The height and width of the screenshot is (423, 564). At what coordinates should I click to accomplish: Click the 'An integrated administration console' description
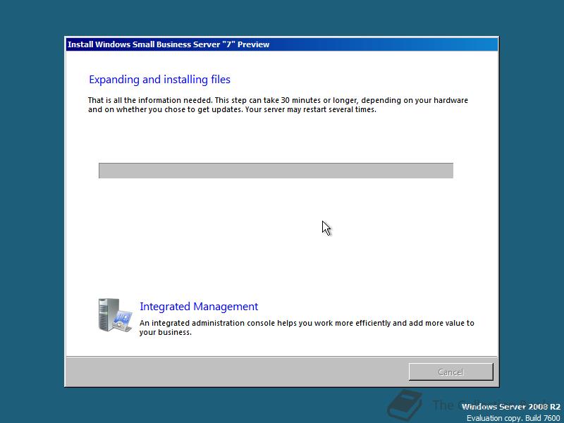307,327
